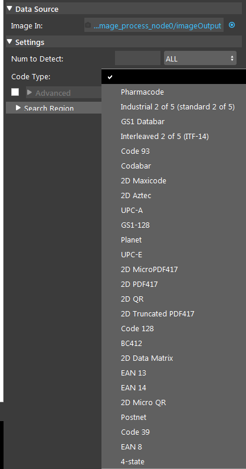This screenshot has height=469, width=246.
Task: Click the camera icon in Image In field
Action: click(x=88, y=25)
